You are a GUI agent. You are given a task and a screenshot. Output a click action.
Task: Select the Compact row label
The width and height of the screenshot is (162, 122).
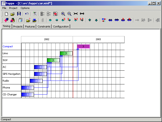[8, 46]
